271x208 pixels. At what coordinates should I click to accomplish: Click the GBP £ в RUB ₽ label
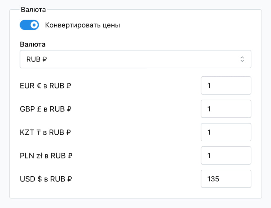45,109
